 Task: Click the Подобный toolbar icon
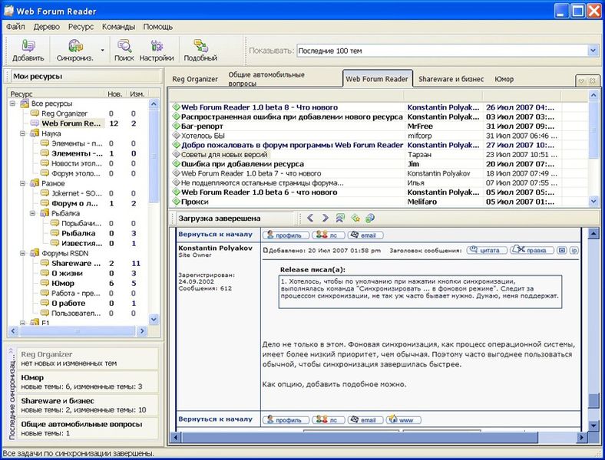(200, 50)
